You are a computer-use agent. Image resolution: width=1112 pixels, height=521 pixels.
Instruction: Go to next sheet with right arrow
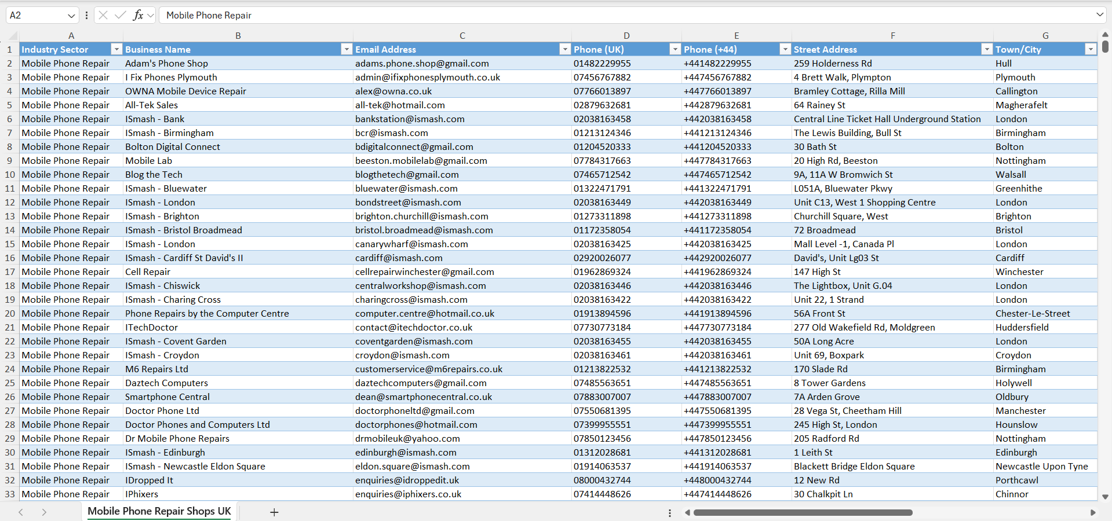[x=44, y=512]
